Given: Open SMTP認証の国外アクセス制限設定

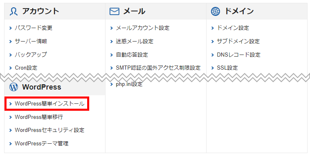Looking at the screenshot, I should coord(158,68).
